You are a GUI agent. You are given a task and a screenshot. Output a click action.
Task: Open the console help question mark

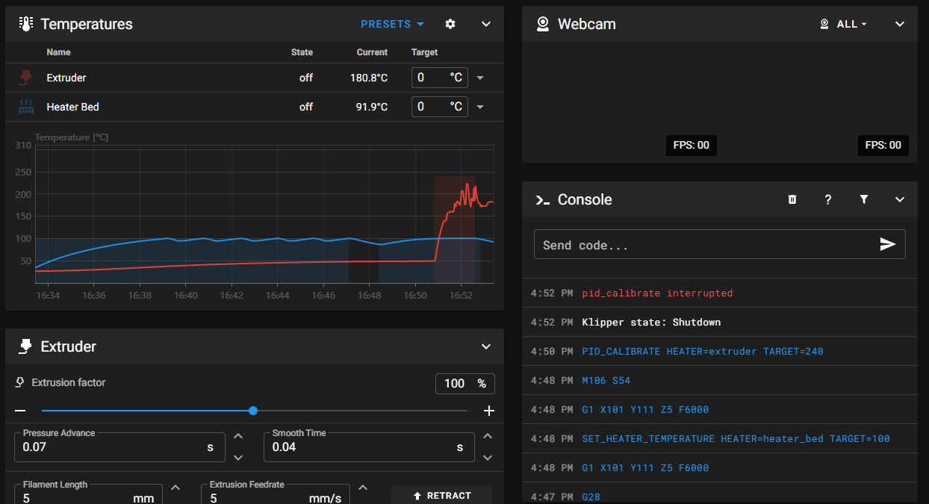click(x=828, y=199)
